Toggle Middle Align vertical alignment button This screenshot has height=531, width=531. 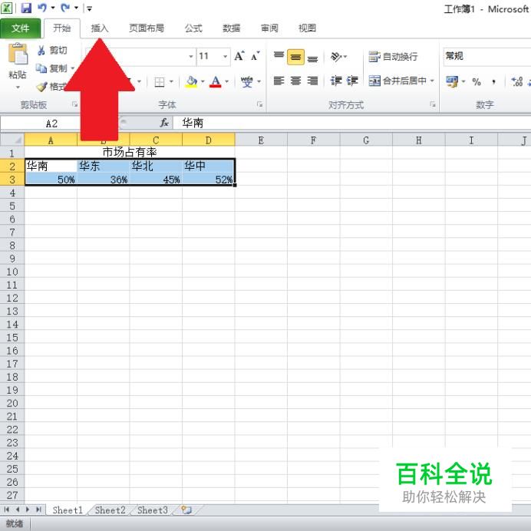[x=295, y=57]
